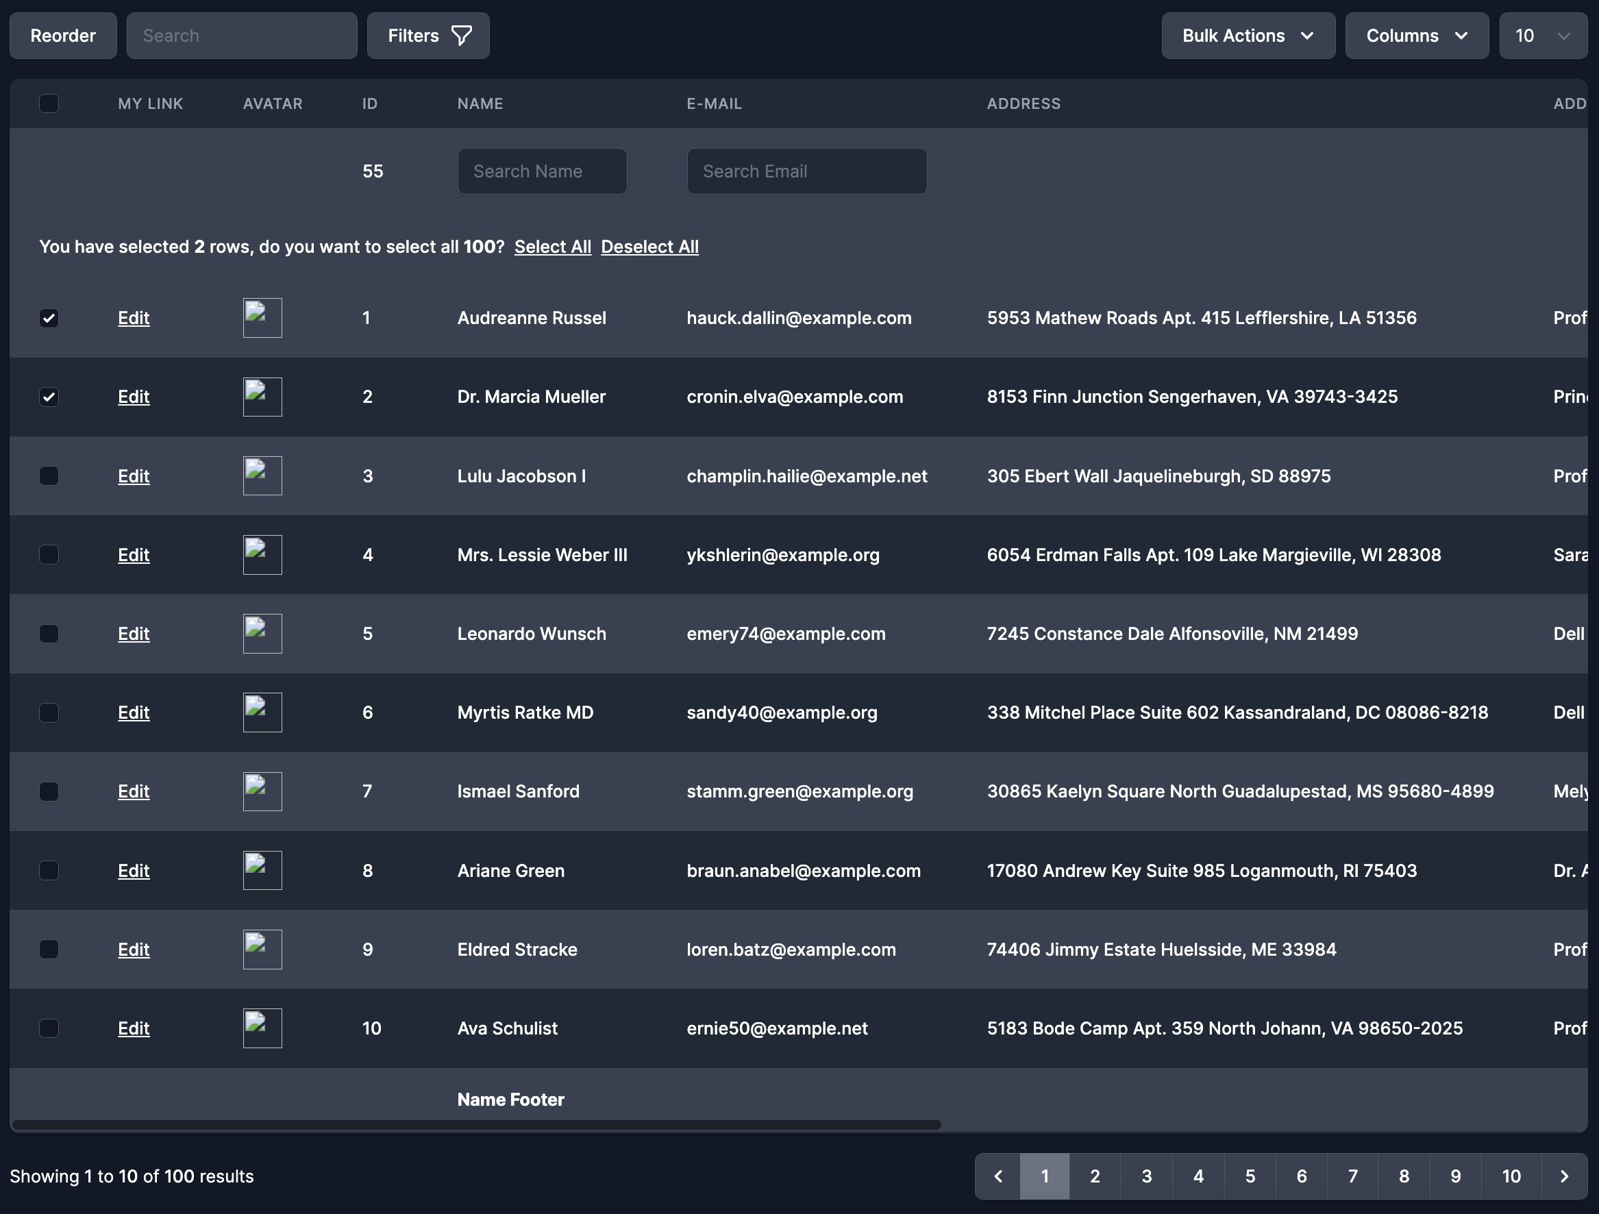Edit the record for Eldred Stracke

click(x=133, y=949)
